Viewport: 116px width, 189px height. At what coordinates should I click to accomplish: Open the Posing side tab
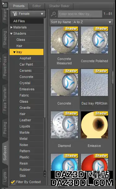point(5,128)
